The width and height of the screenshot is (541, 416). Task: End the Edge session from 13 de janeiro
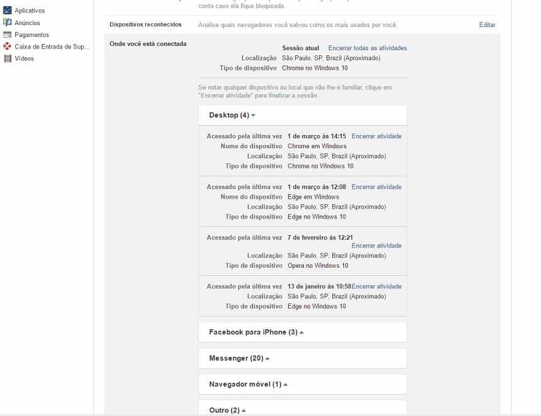pos(376,287)
